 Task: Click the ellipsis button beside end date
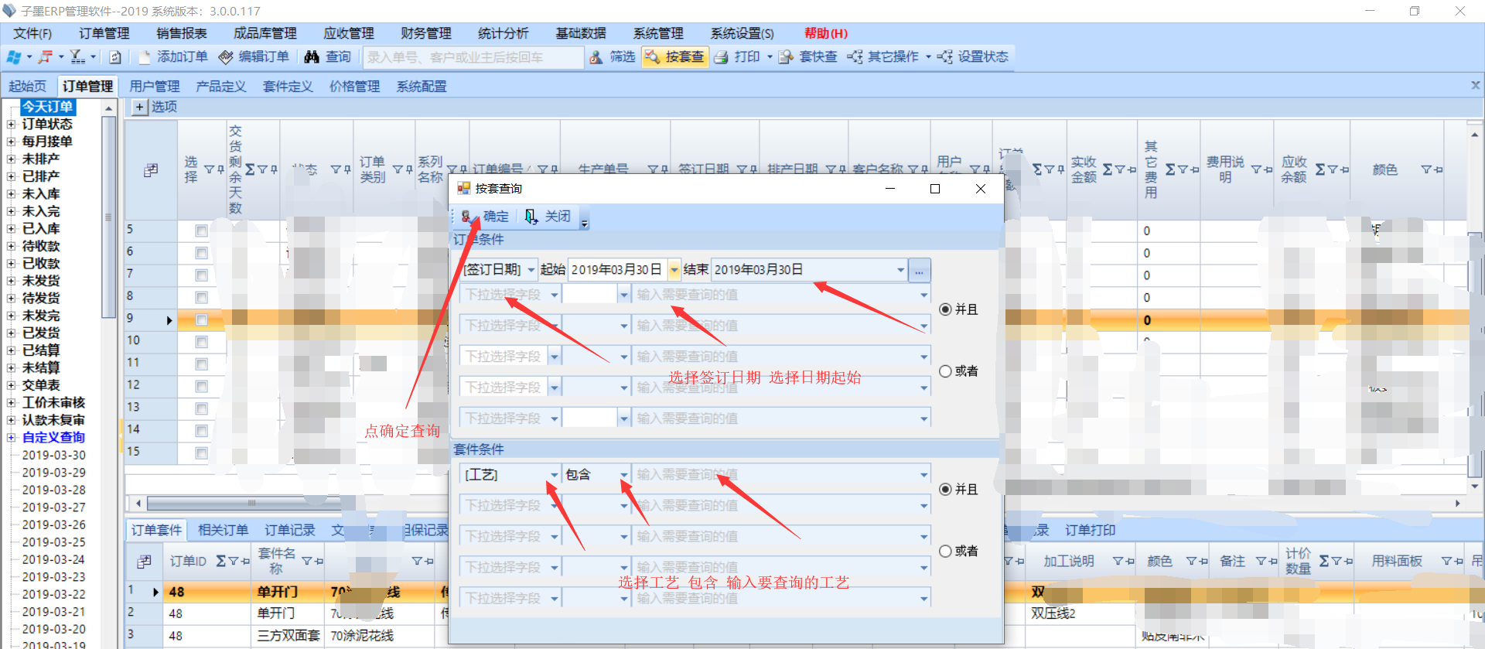point(919,271)
